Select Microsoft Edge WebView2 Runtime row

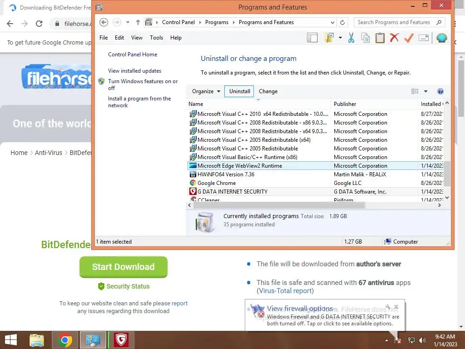[x=316, y=165]
